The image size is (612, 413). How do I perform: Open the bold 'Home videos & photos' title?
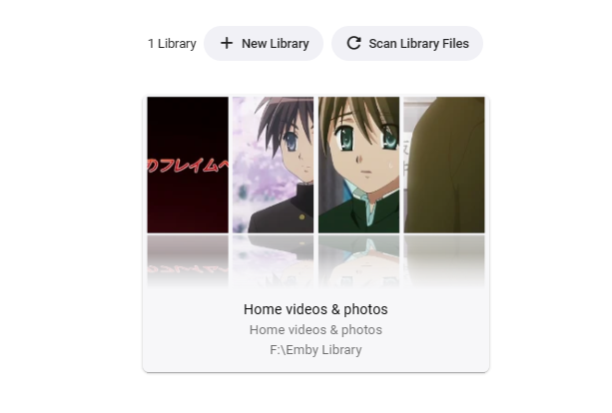tap(315, 309)
